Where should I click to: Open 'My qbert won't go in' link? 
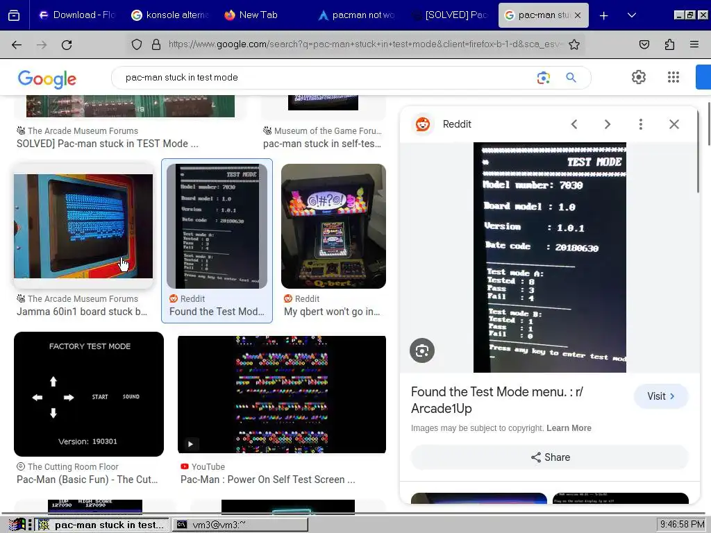(332, 312)
